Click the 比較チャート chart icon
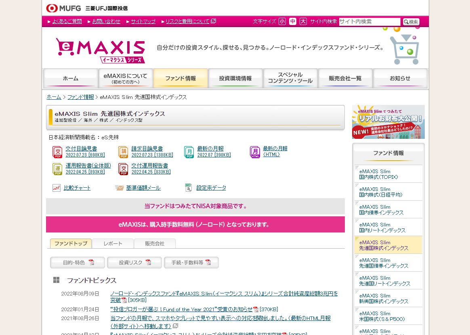 [x=57, y=188]
